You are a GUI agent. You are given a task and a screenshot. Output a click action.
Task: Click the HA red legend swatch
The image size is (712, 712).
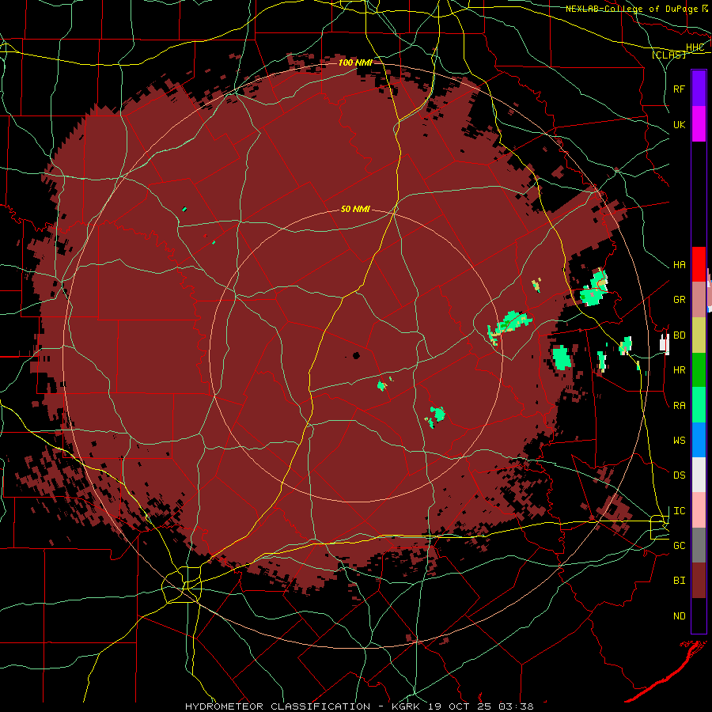coord(699,264)
